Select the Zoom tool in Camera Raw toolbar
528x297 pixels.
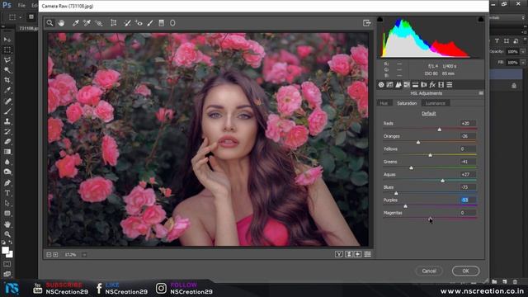49,23
